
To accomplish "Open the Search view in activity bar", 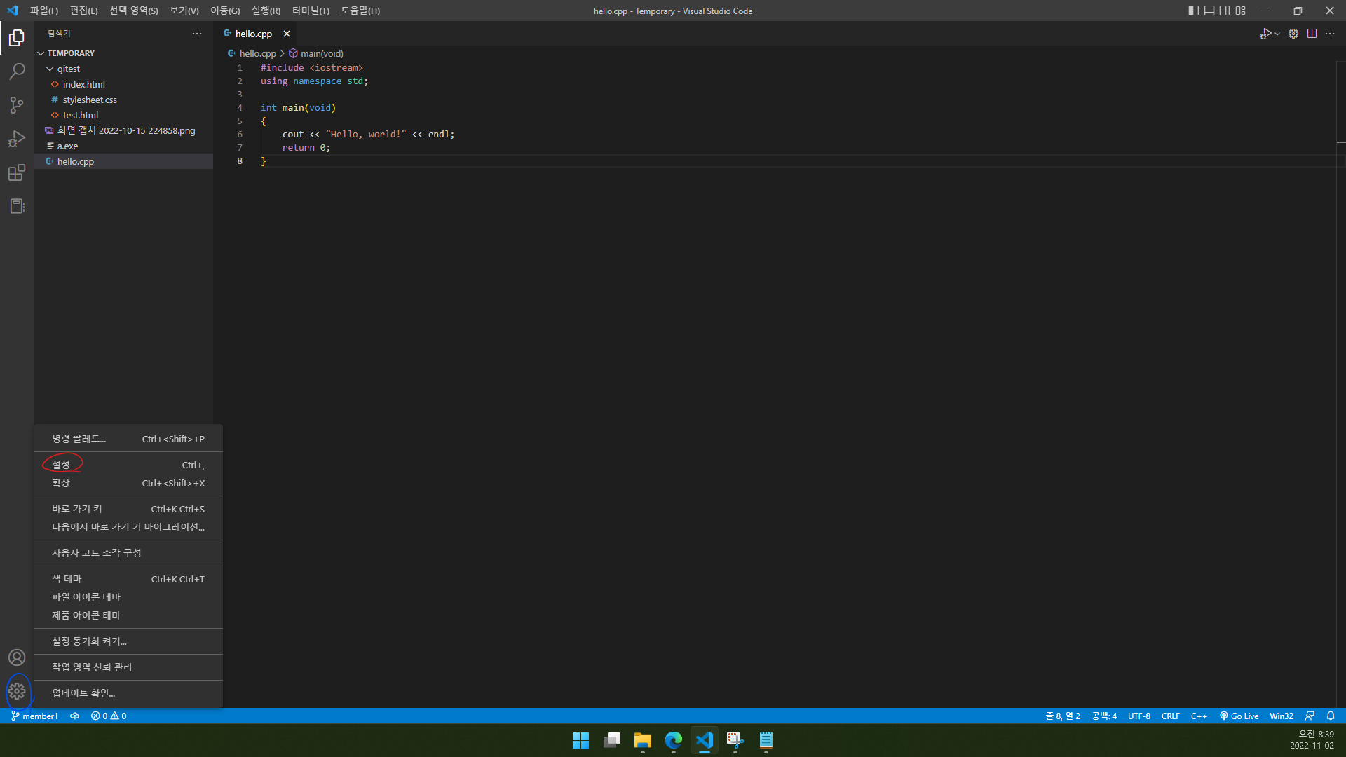I will point(17,71).
